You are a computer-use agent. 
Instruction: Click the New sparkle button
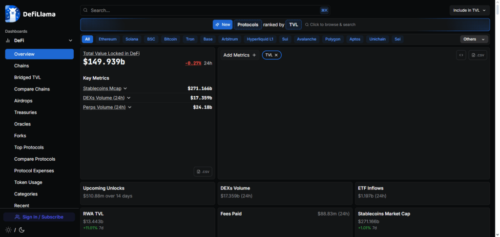click(223, 24)
